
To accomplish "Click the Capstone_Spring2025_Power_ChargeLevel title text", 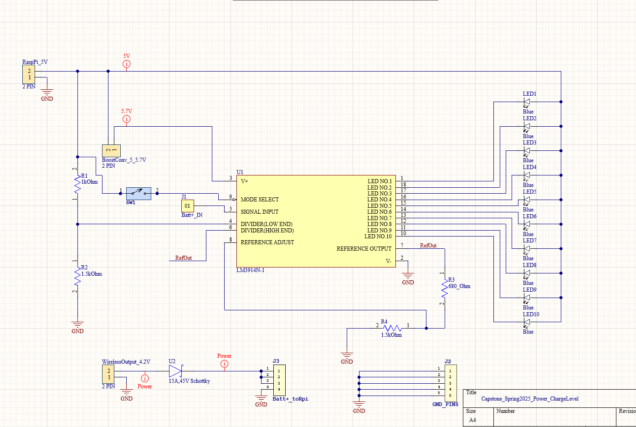I will tap(530, 399).
